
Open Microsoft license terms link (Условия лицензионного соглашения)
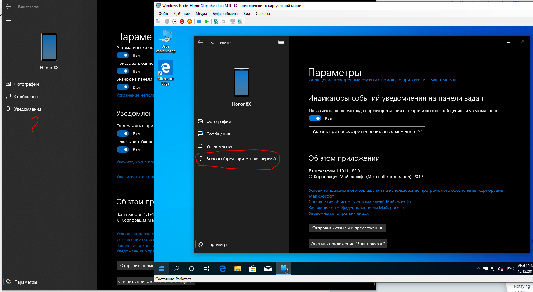coord(406,193)
